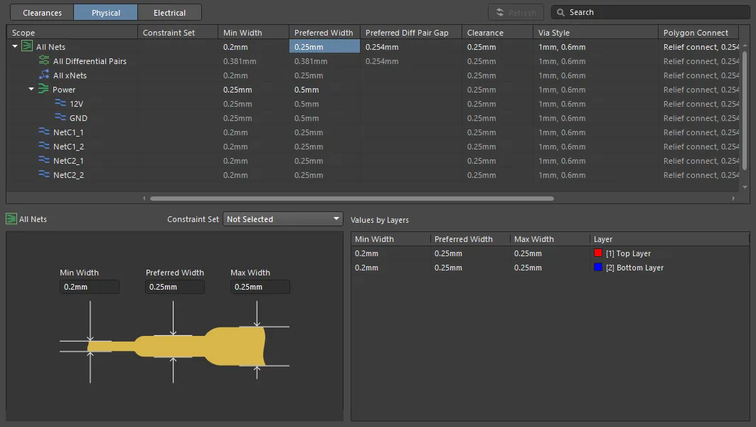Click the scroll left arrow of the table
Screen dimensions: 756x427
144,199
